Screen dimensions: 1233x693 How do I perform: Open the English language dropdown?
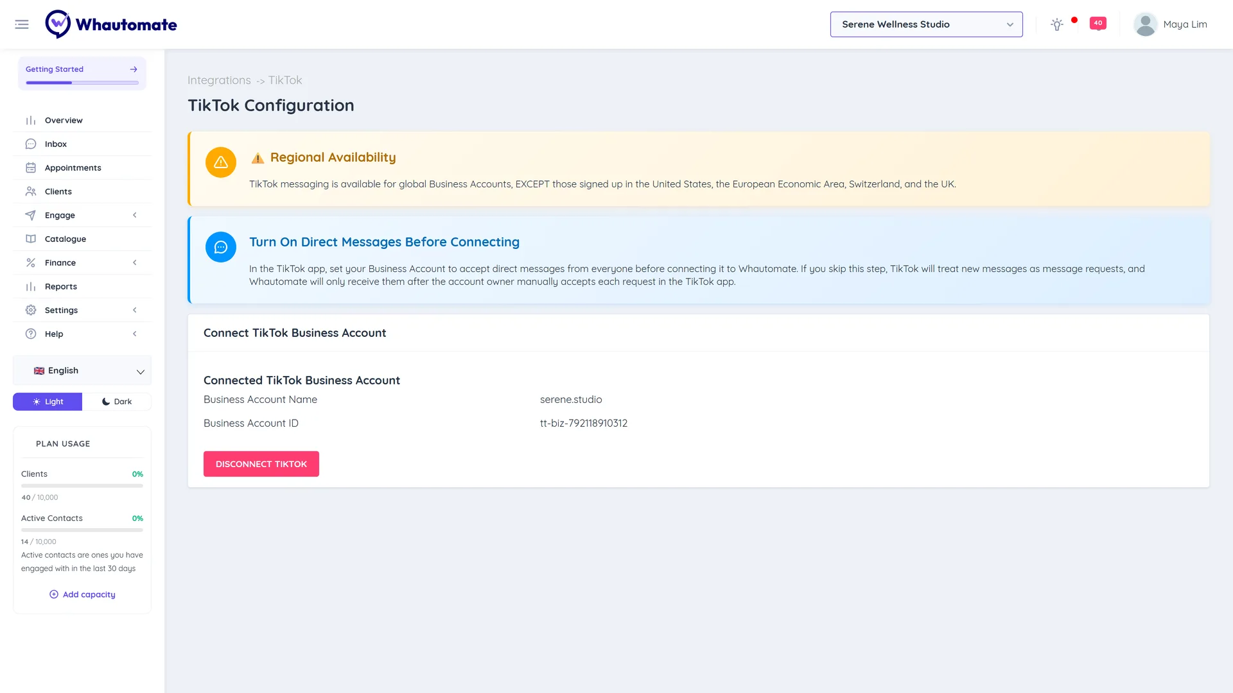tap(82, 371)
